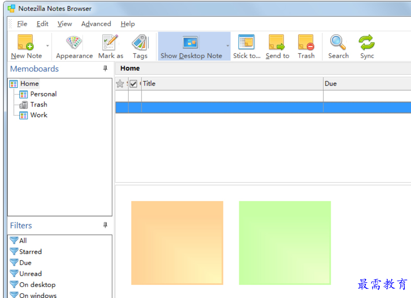Apply the Unread filter

click(30, 274)
